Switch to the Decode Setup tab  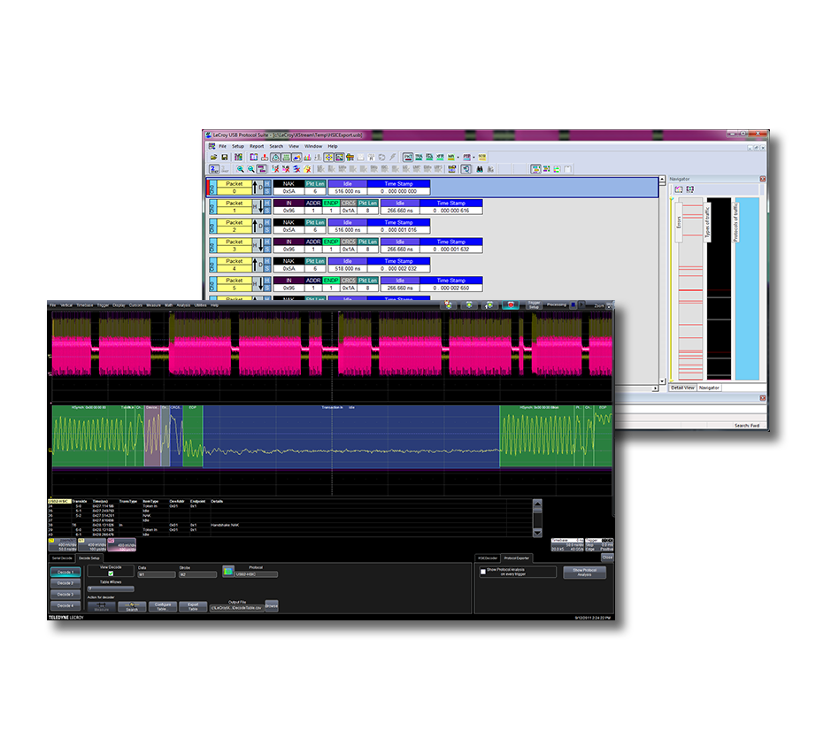(x=89, y=558)
